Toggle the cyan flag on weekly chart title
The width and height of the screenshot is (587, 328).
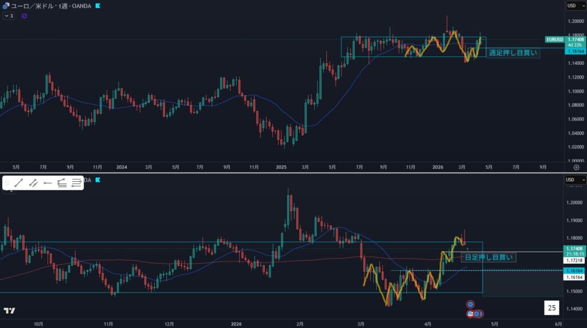[99, 6]
